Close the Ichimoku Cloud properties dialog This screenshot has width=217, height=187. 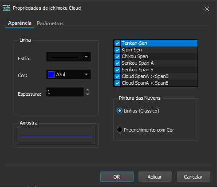[207, 9]
